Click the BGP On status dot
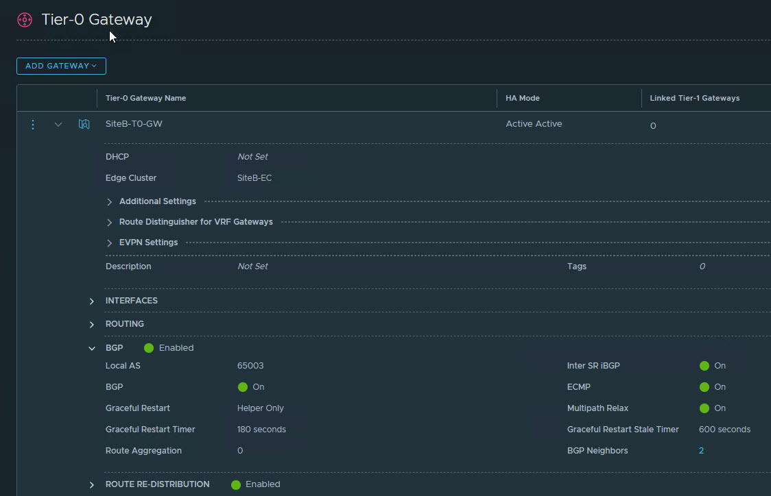The width and height of the screenshot is (771, 496). point(242,387)
